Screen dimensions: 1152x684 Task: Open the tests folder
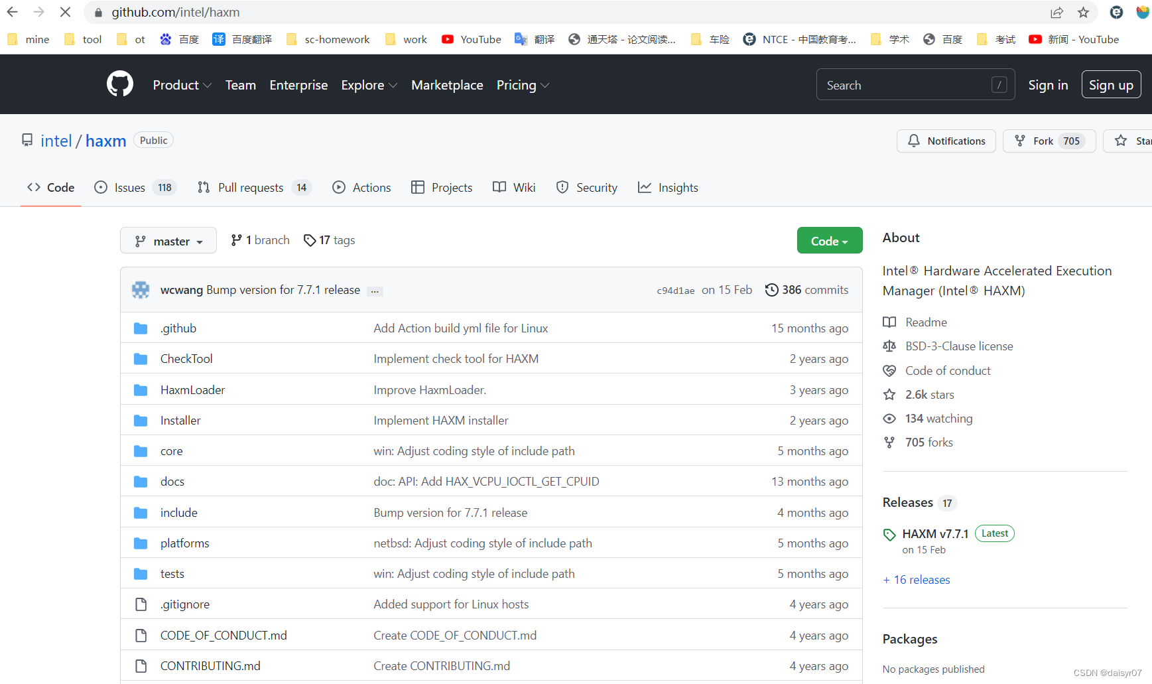coord(172,573)
